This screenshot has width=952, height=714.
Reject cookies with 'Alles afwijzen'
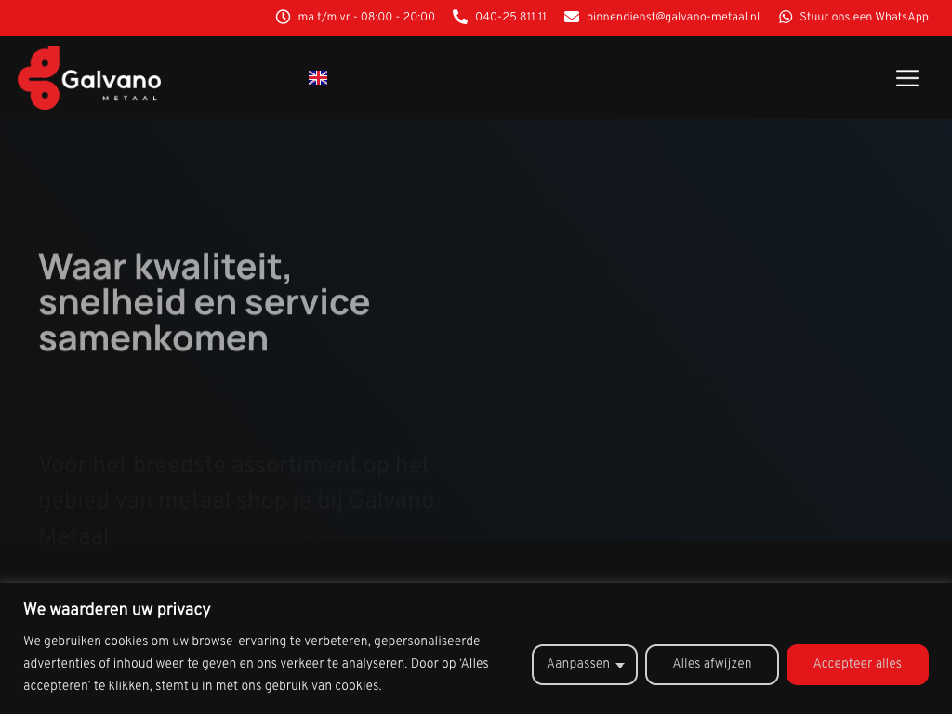tap(712, 664)
